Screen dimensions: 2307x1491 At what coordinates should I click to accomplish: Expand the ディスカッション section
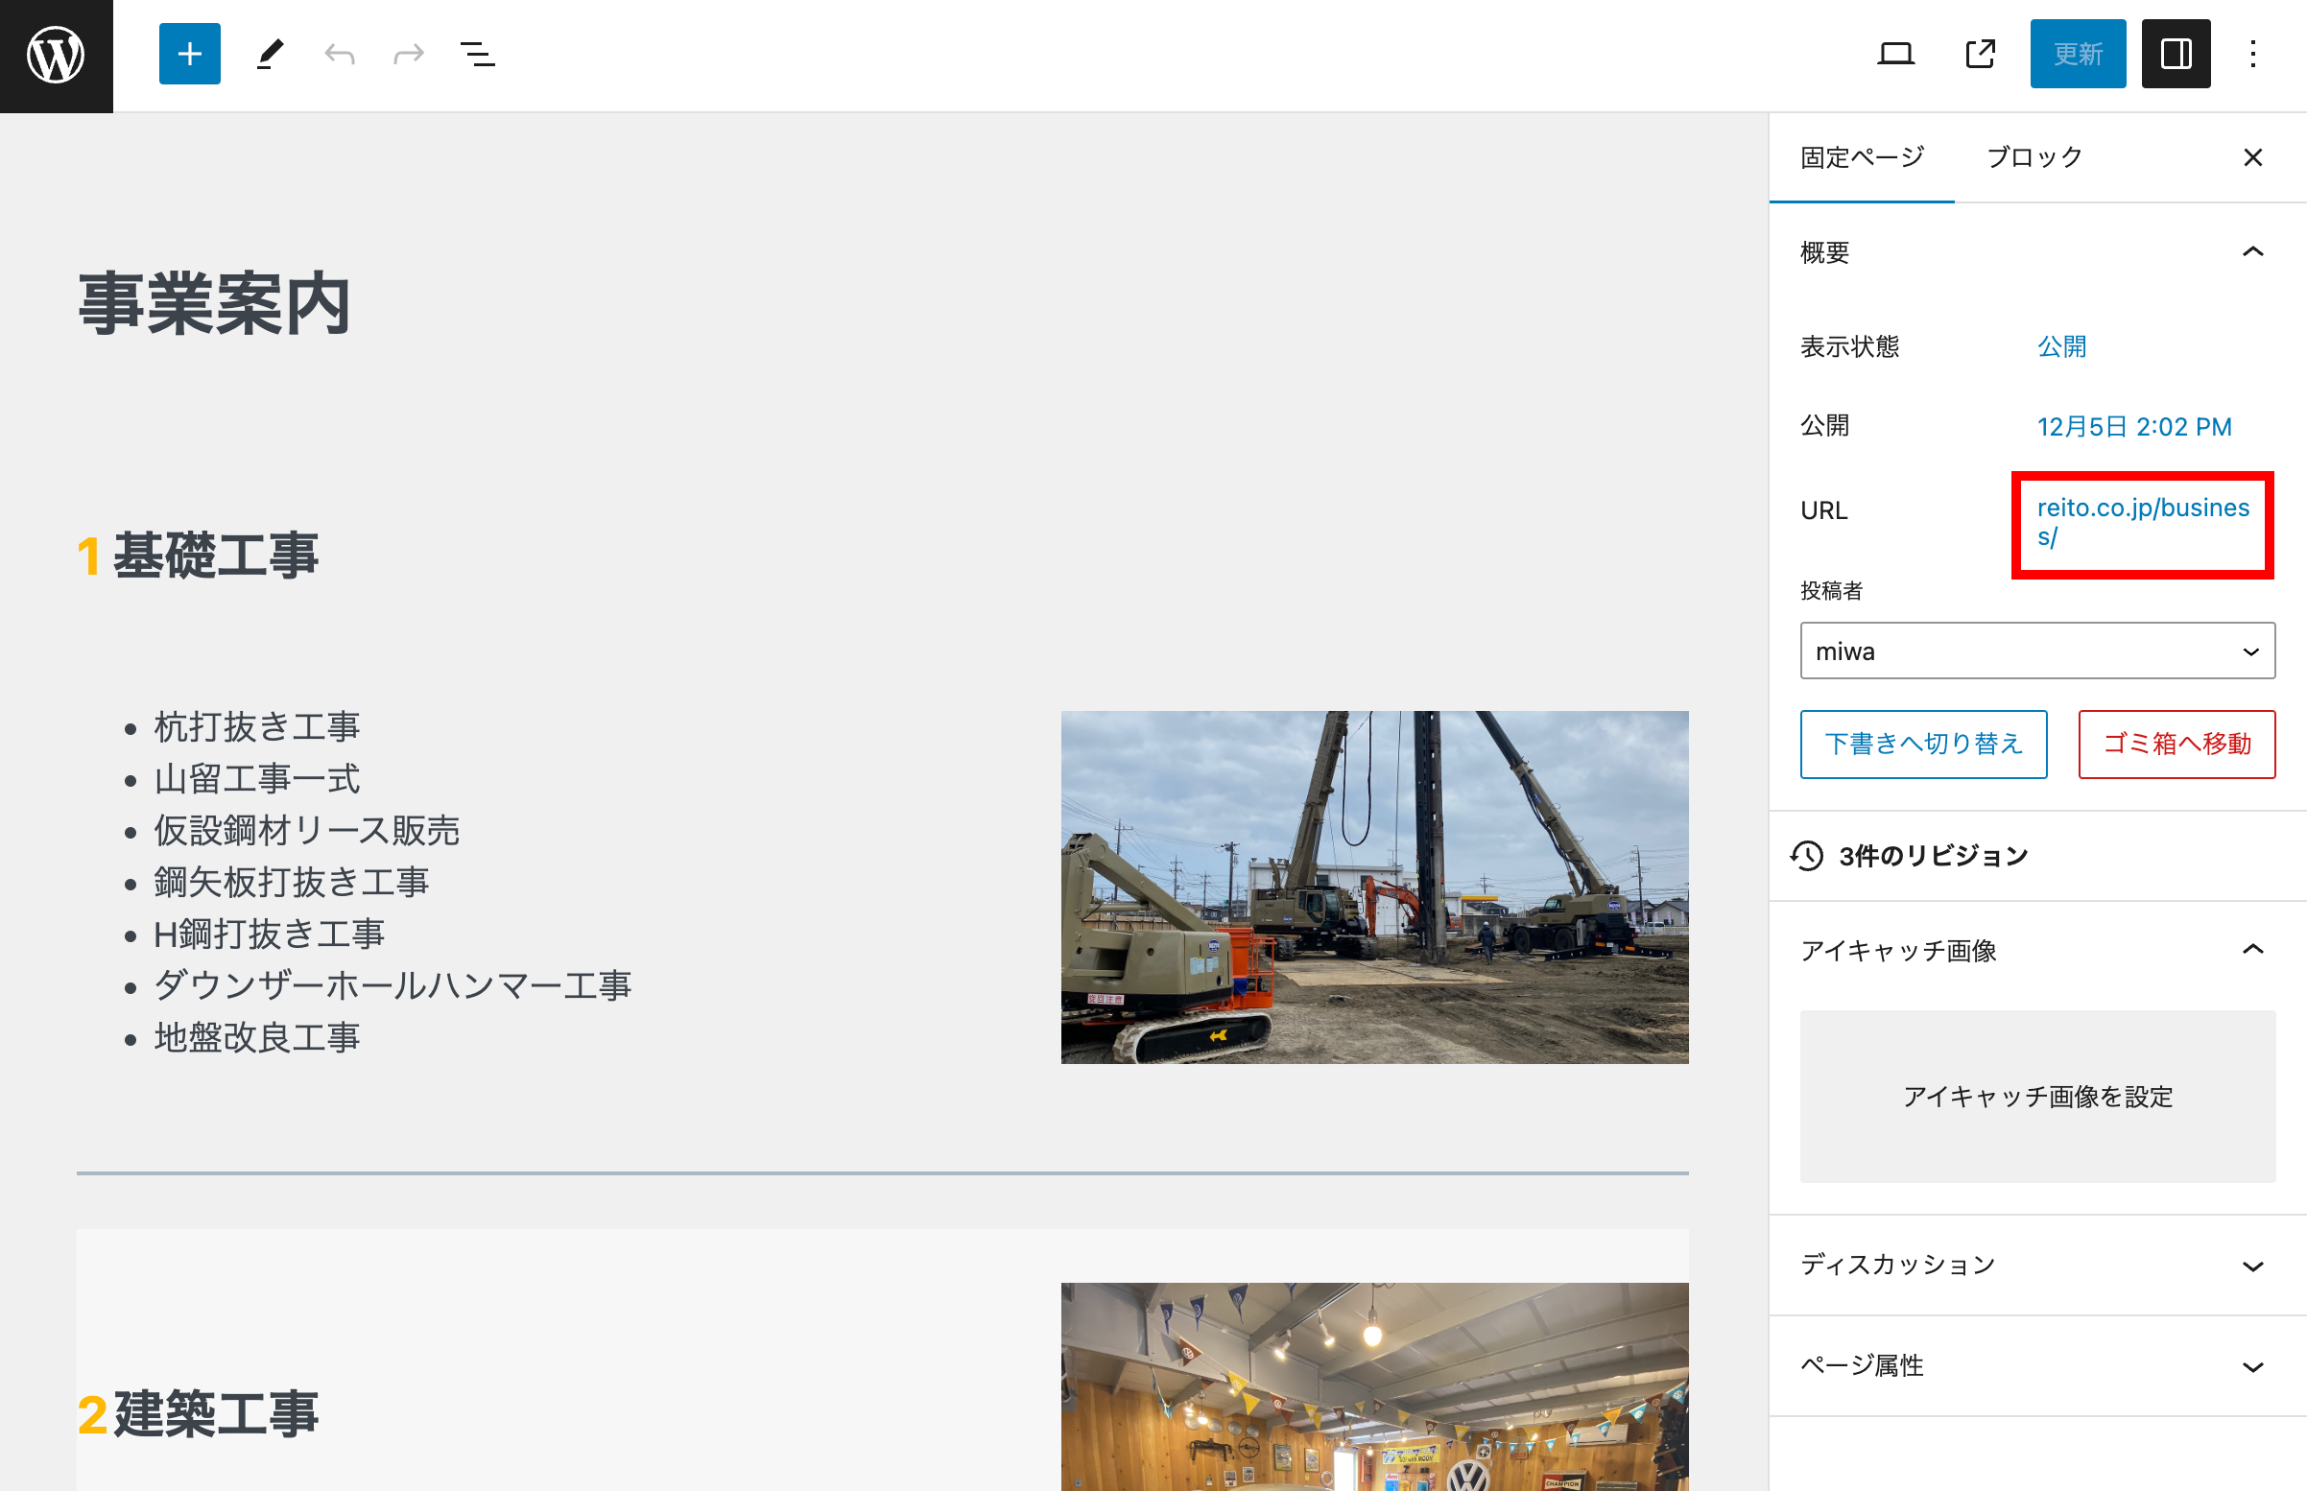pyautogui.click(x=2251, y=1266)
